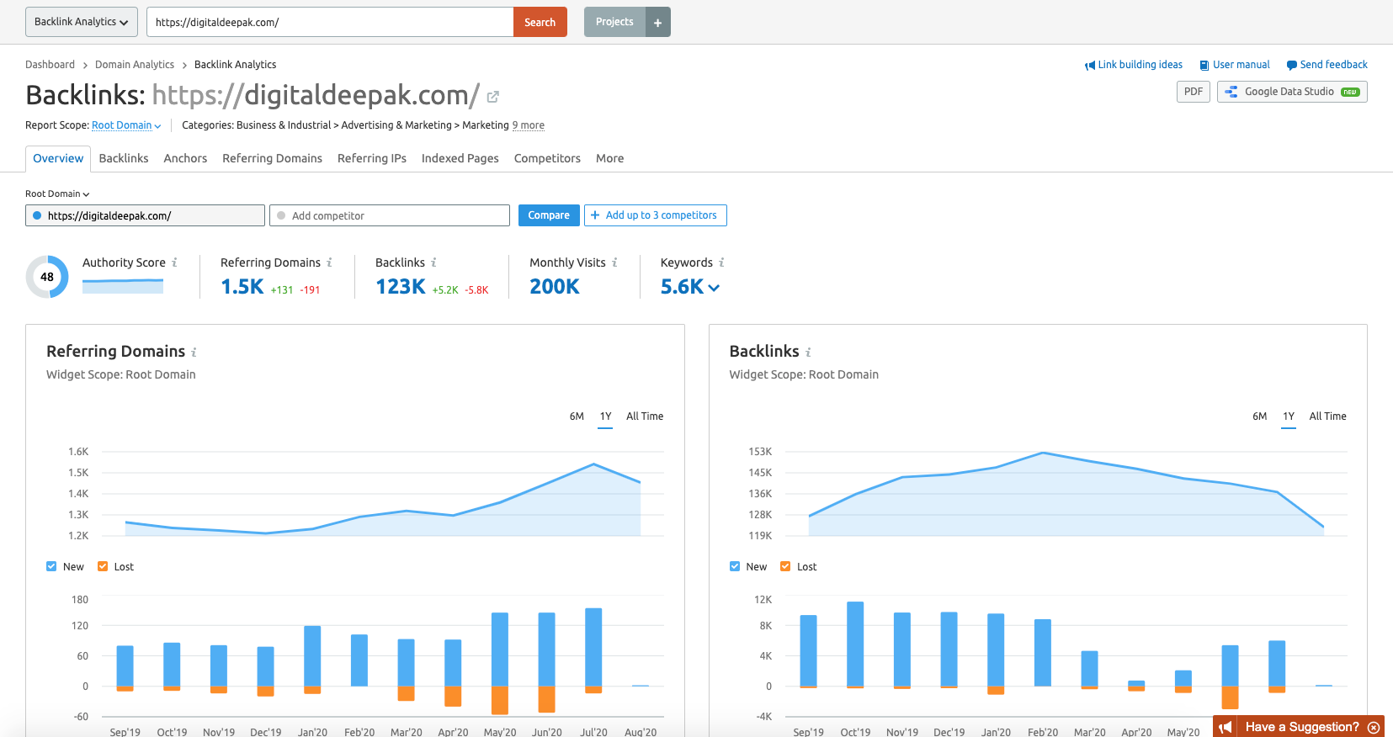This screenshot has height=737, width=1393.
Task: Switch to the Overview tab
Action: 58,158
